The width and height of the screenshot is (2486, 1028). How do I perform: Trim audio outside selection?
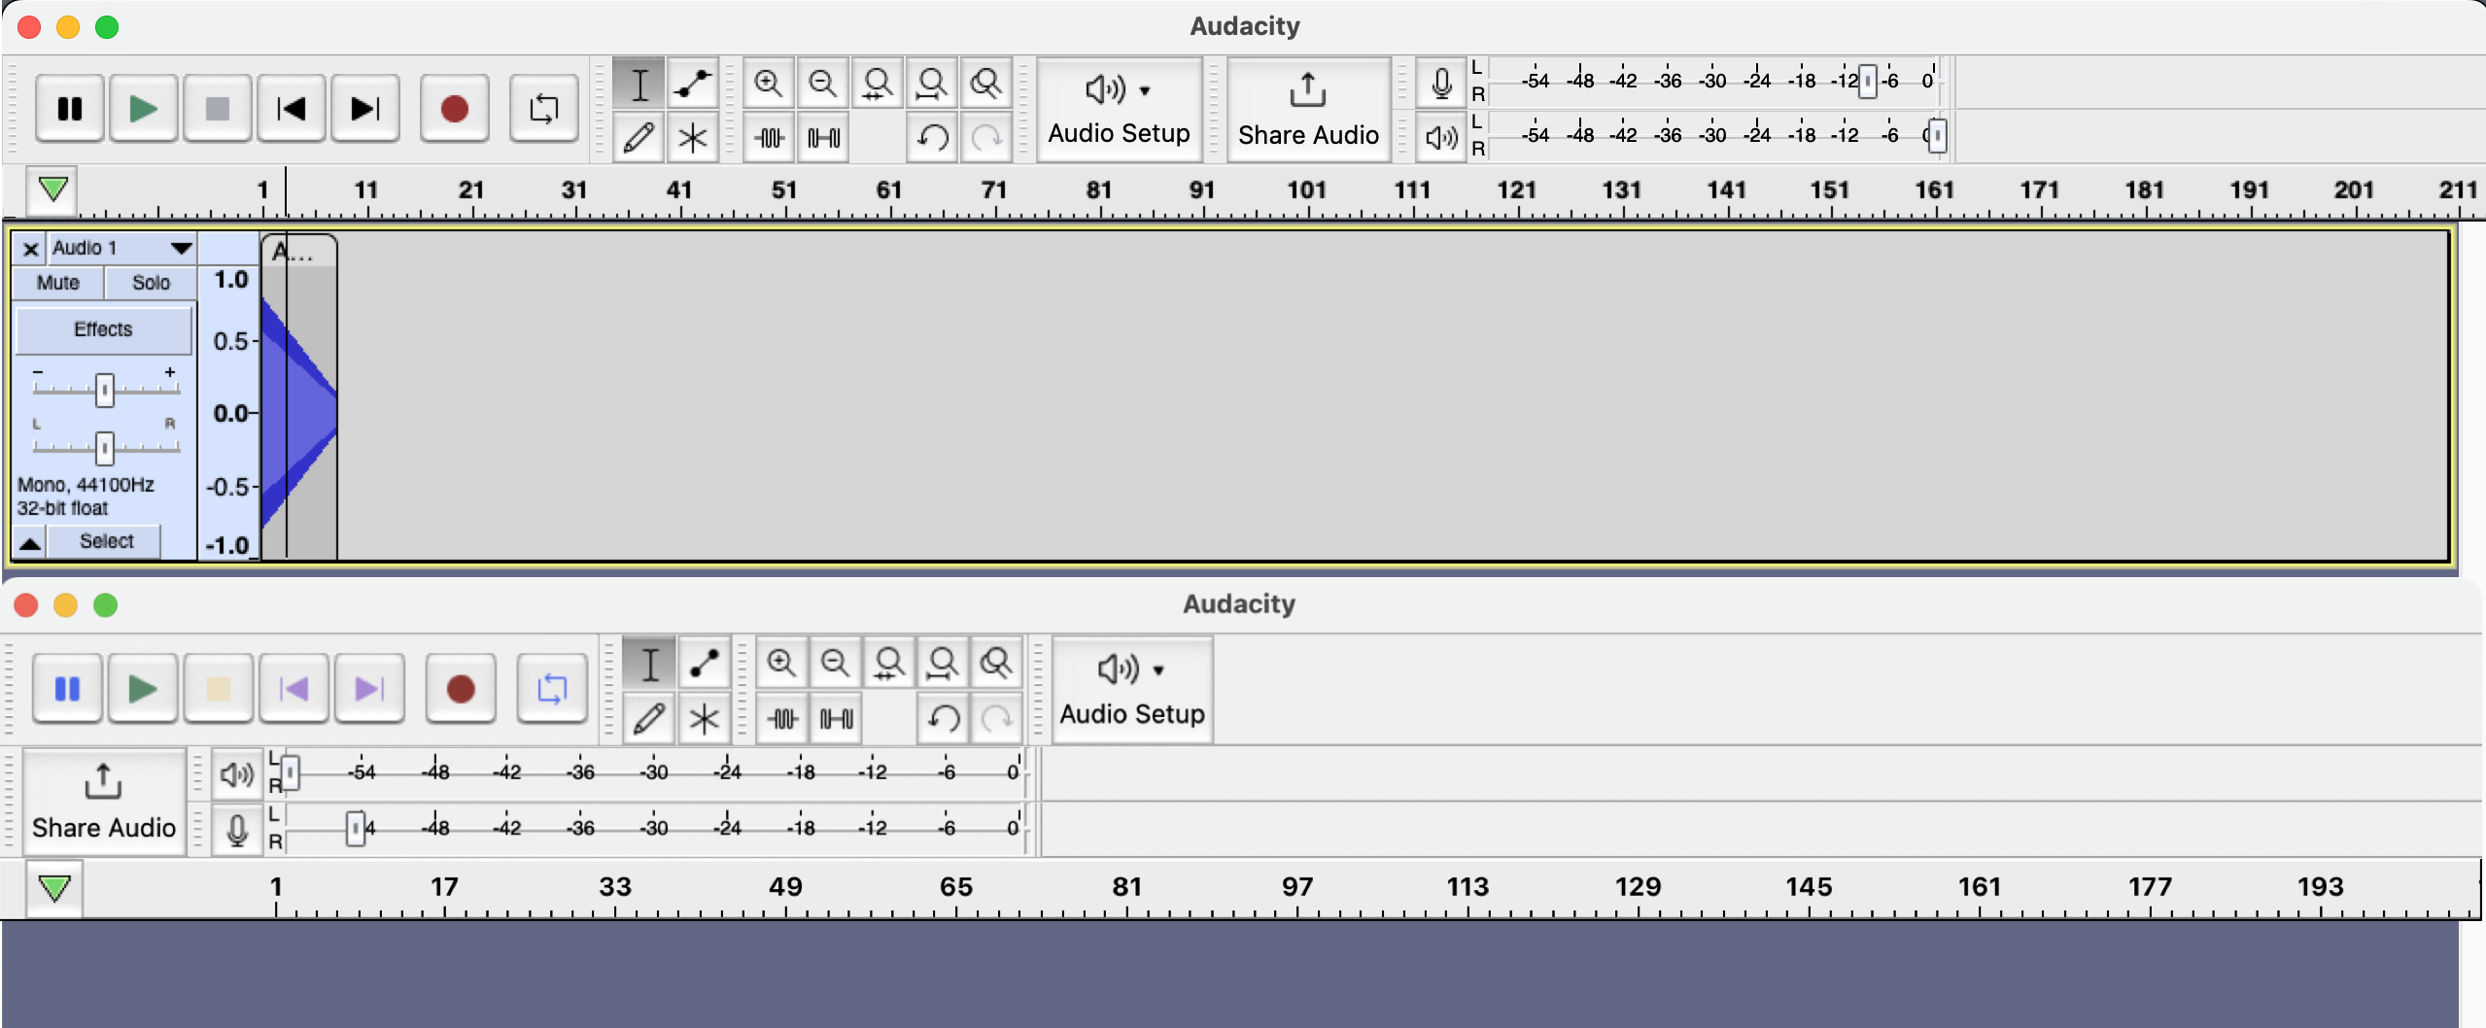(x=768, y=137)
